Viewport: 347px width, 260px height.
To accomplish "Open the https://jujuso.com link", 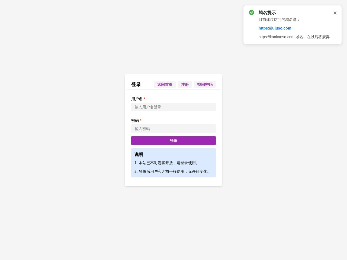I will tap(275, 28).
